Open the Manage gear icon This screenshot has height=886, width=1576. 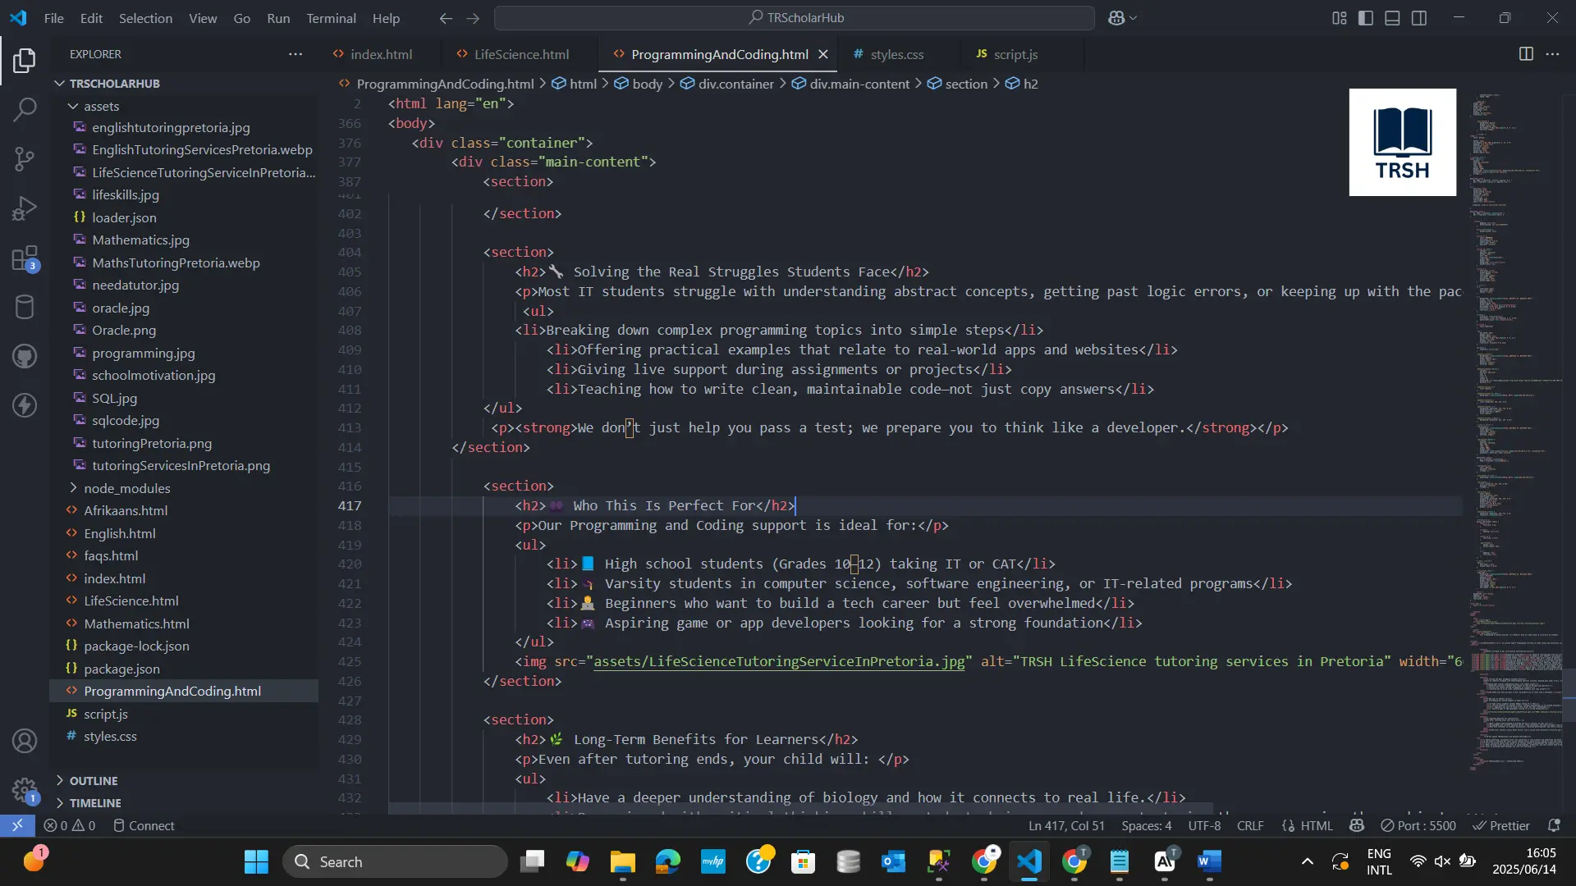click(x=25, y=791)
